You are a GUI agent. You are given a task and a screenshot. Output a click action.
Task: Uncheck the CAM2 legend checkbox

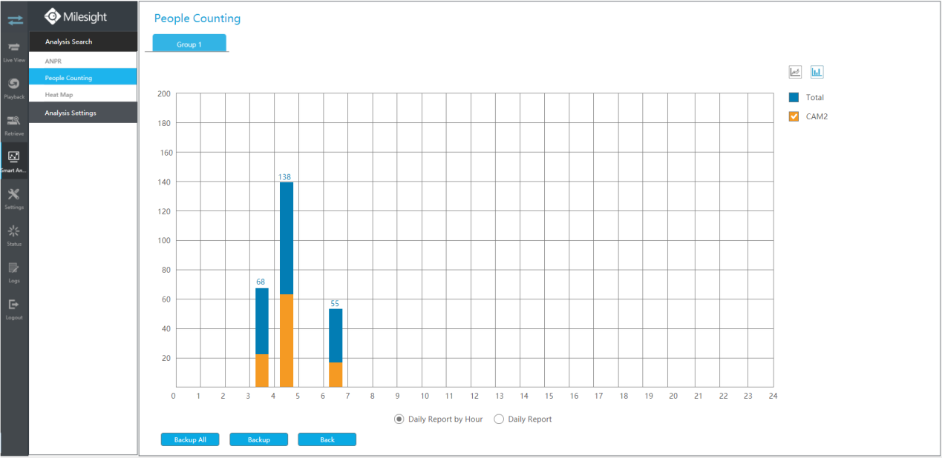(794, 116)
